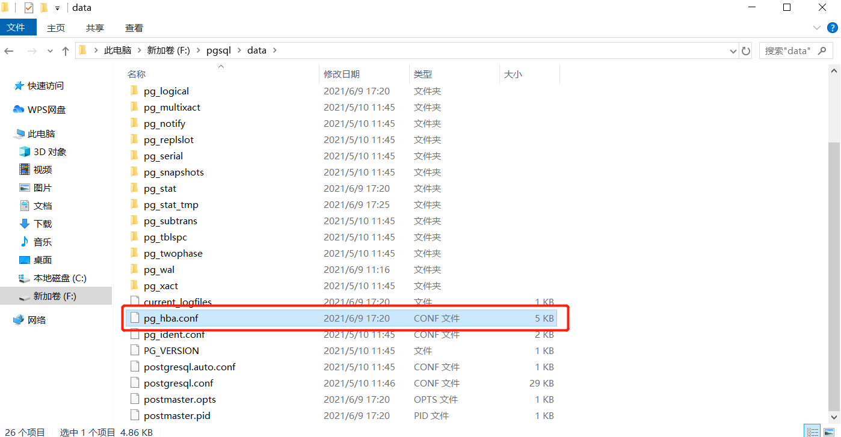
Task: Click data in the address breadcrumb
Action: [256, 50]
